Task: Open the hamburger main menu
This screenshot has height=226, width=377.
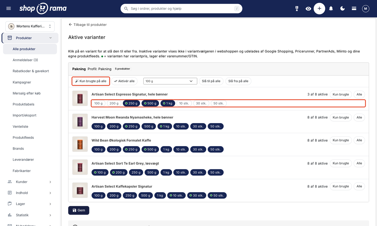Action: [9, 9]
